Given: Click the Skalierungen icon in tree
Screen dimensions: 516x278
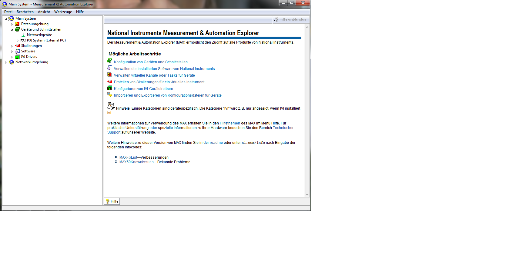Looking at the screenshot, I should [17, 46].
